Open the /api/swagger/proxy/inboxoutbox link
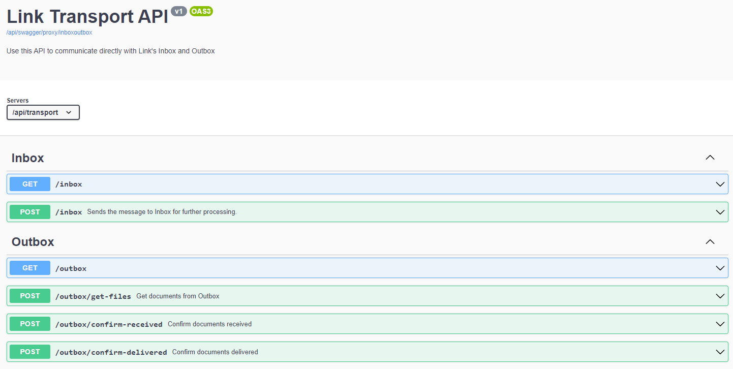 point(49,33)
